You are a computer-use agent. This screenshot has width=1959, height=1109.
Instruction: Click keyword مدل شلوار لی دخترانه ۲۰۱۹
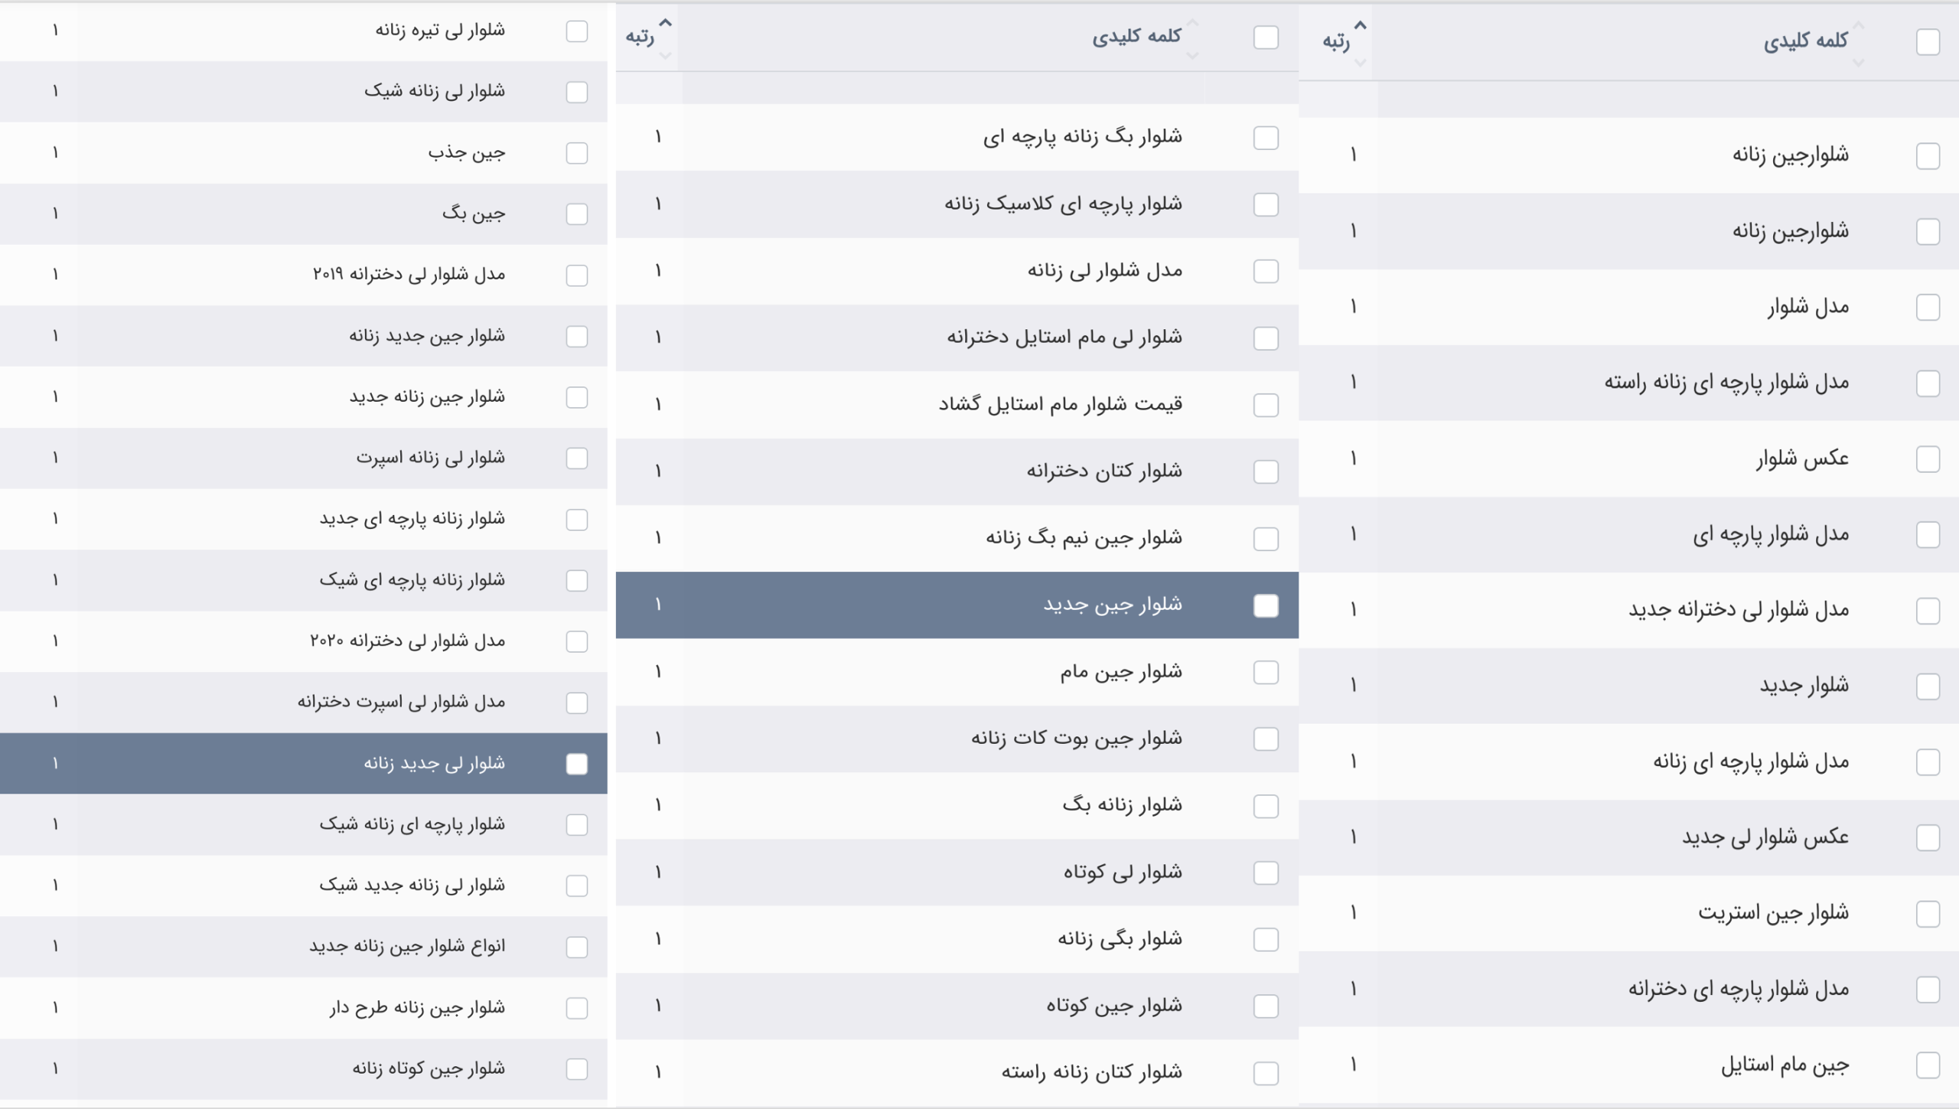409,274
